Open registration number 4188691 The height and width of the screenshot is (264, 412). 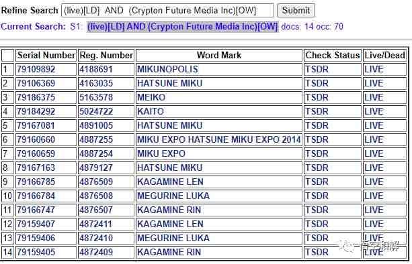pyautogui.click(x=96, y=70)
